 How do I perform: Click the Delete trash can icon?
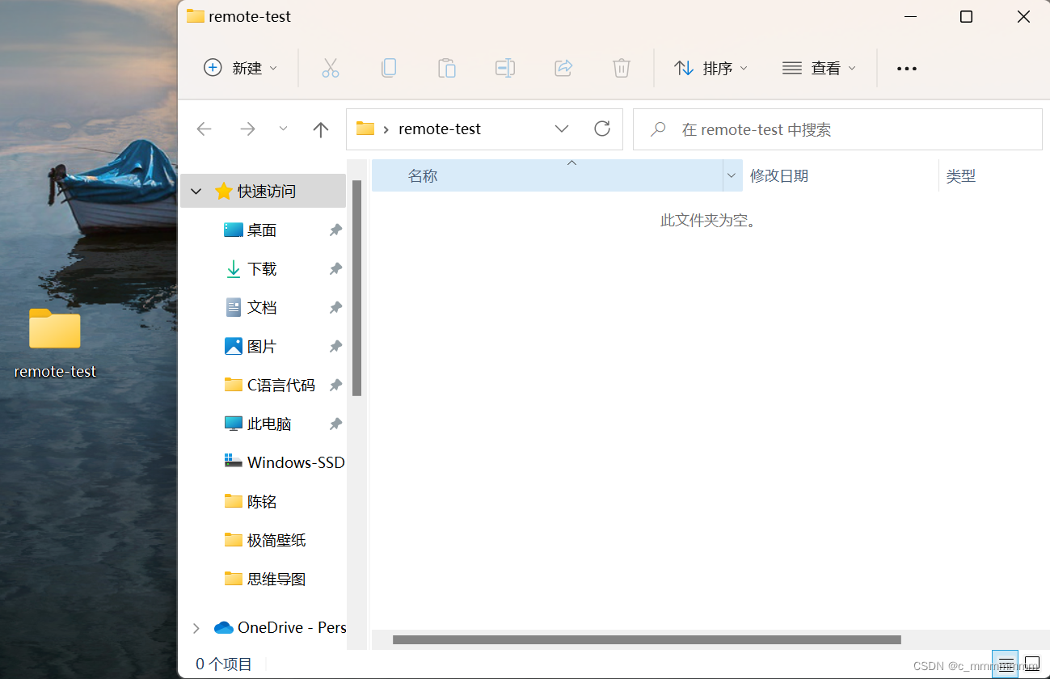tap(622, 68)
